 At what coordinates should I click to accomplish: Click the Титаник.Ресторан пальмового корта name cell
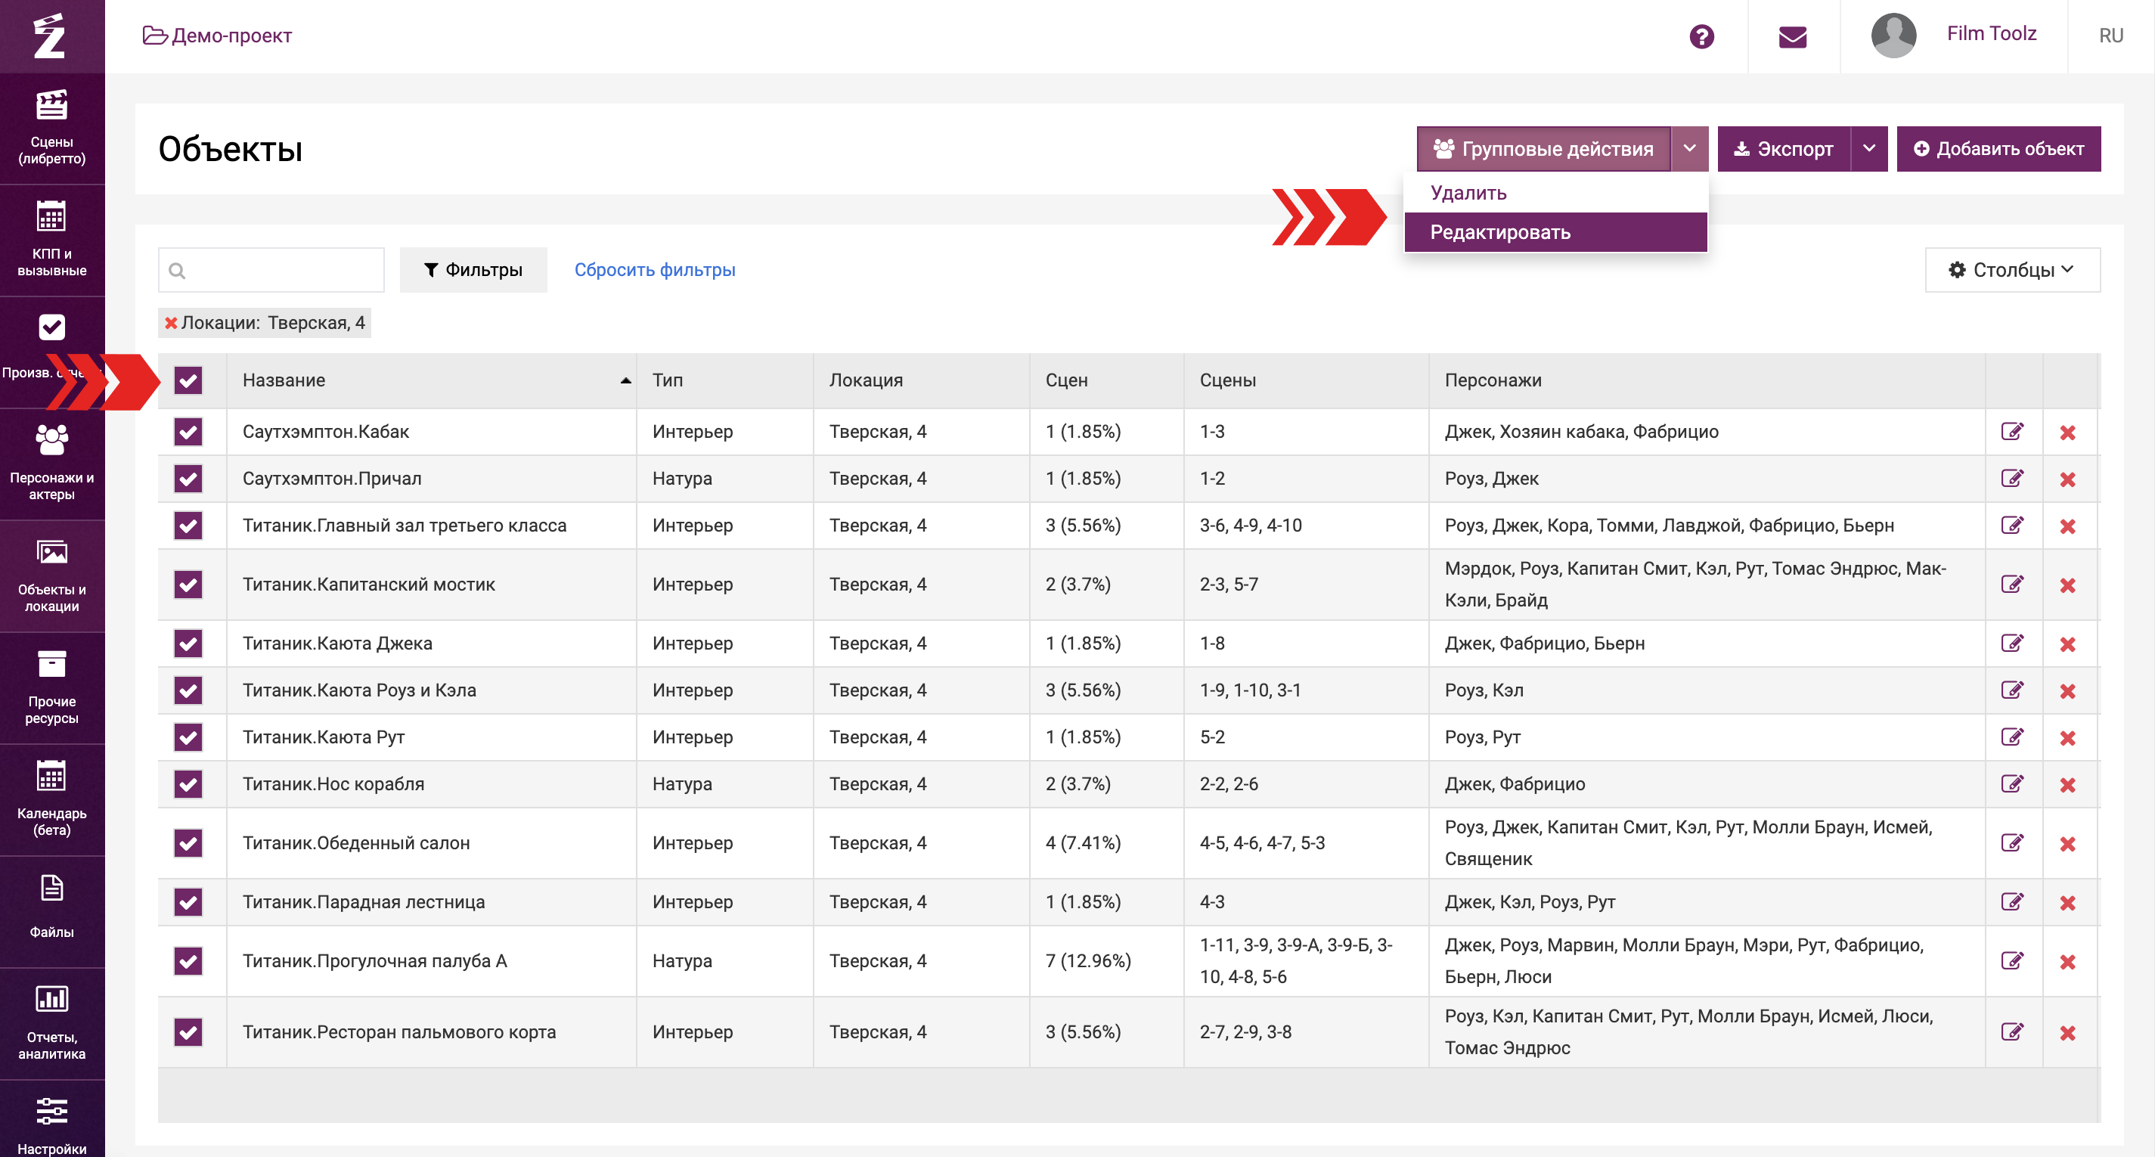coord(431,1031)
